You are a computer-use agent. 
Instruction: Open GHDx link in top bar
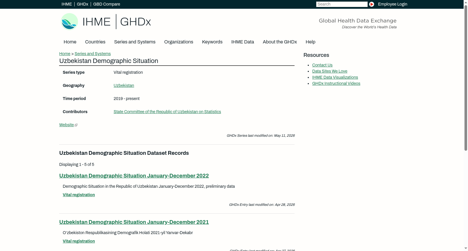click(x=82, y=4)
